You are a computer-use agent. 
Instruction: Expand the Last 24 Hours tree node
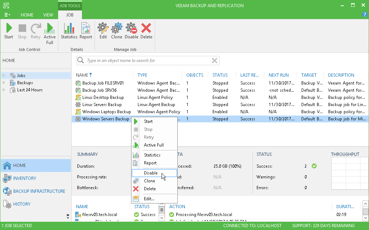tap(4, 90)
